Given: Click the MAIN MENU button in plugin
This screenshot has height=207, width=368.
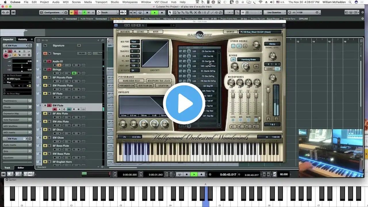Looking at the screenshot, I should pos(125,32).
